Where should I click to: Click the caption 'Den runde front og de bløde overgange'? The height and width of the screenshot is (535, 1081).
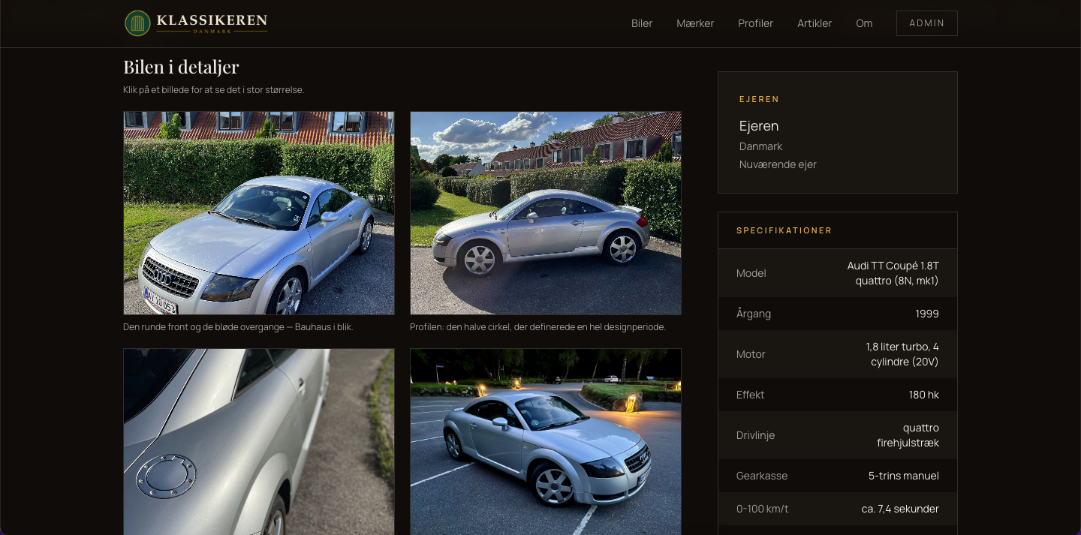[238, 327]
